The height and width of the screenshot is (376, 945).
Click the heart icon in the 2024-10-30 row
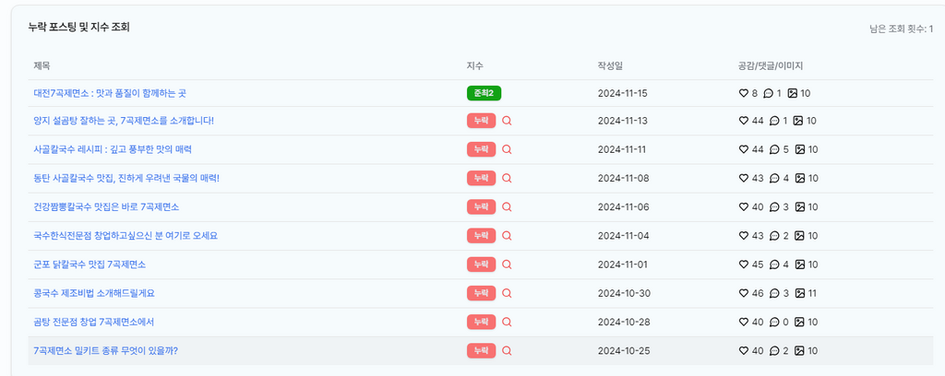[x=743, y=293]
